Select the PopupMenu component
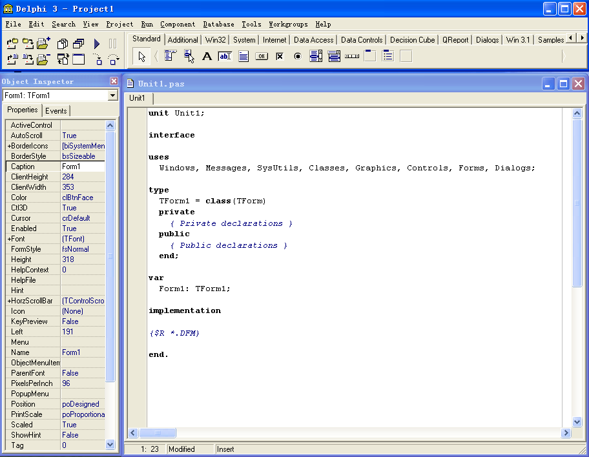Screen dimensions: 589x457 pos(189,56)
